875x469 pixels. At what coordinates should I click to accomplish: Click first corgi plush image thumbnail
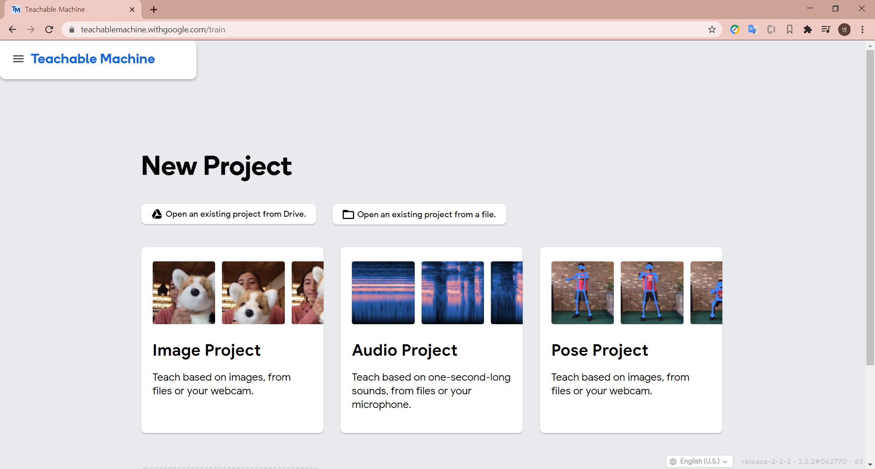pos(184,293)
